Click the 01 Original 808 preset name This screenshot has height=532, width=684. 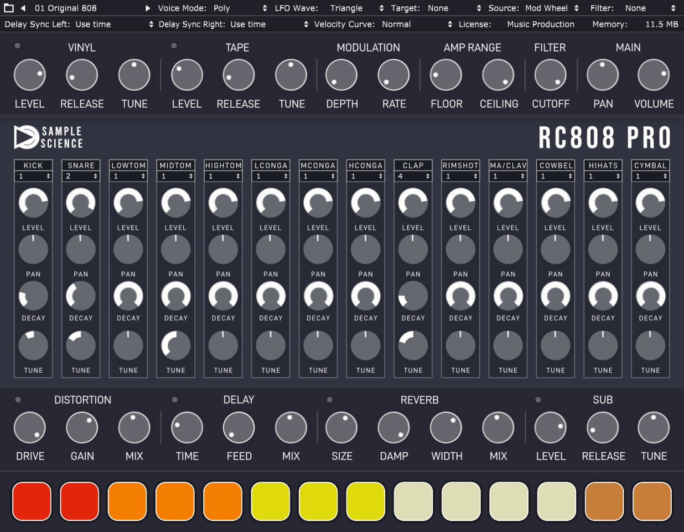(x=66, y=8)
